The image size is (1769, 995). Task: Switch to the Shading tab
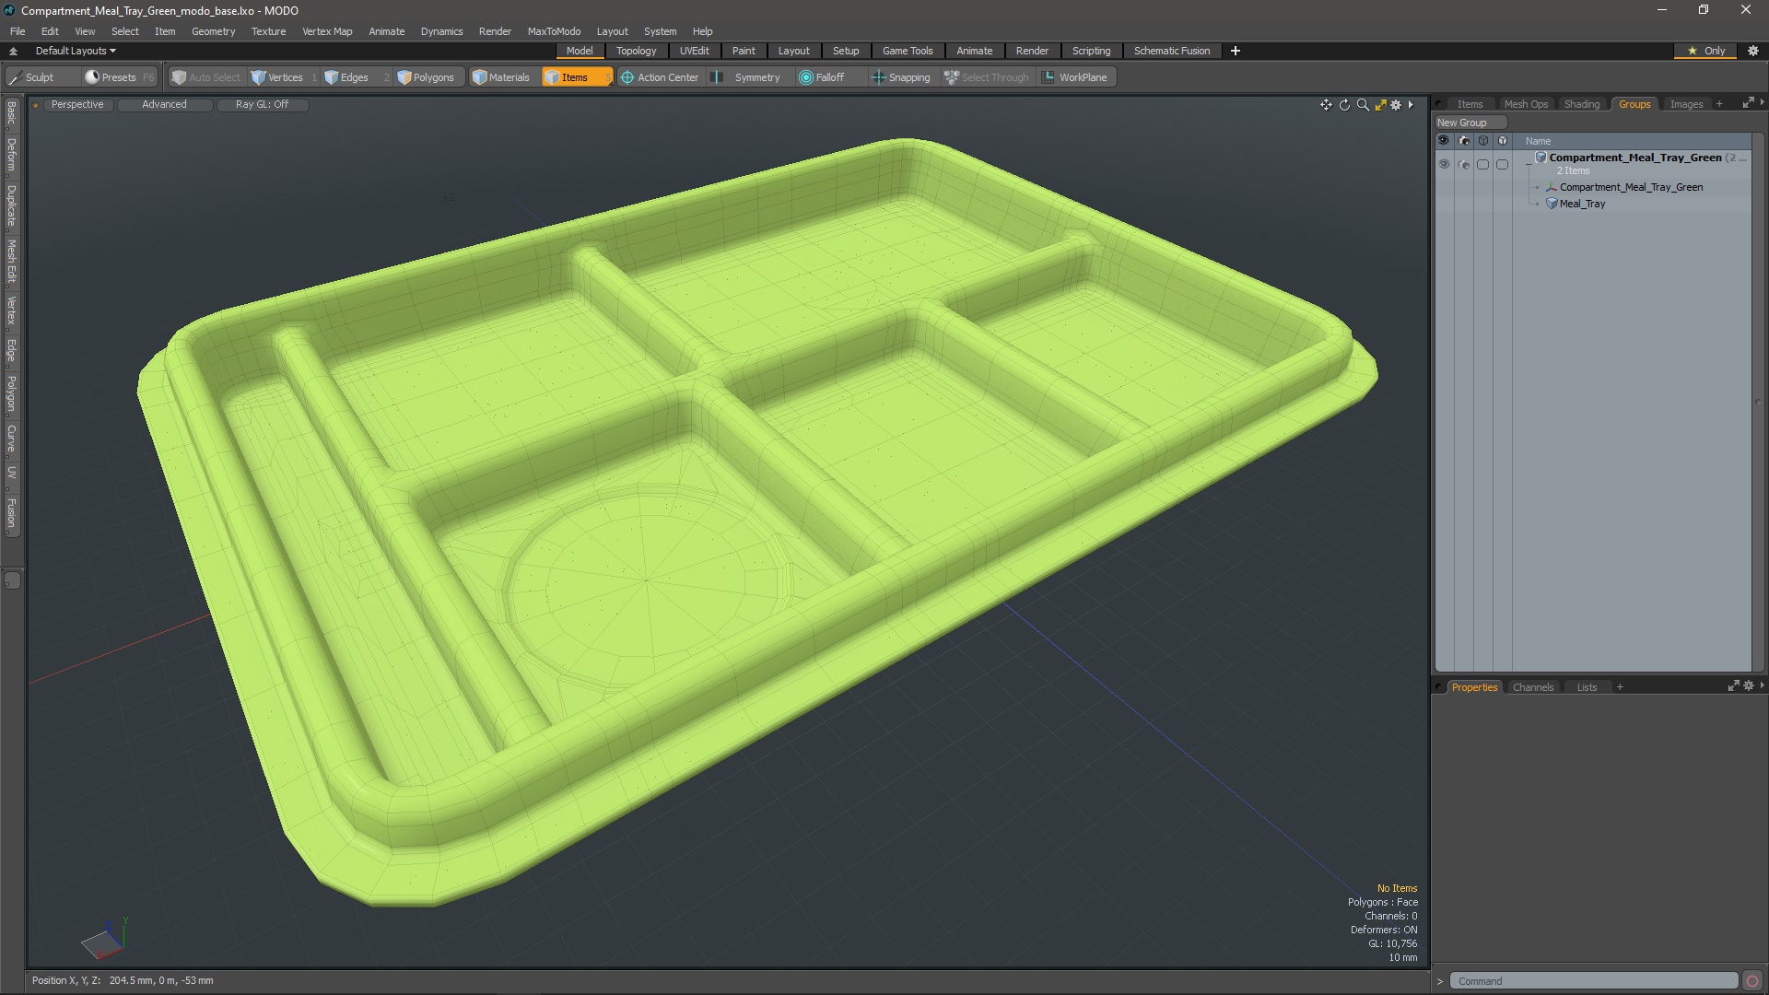1581,104
